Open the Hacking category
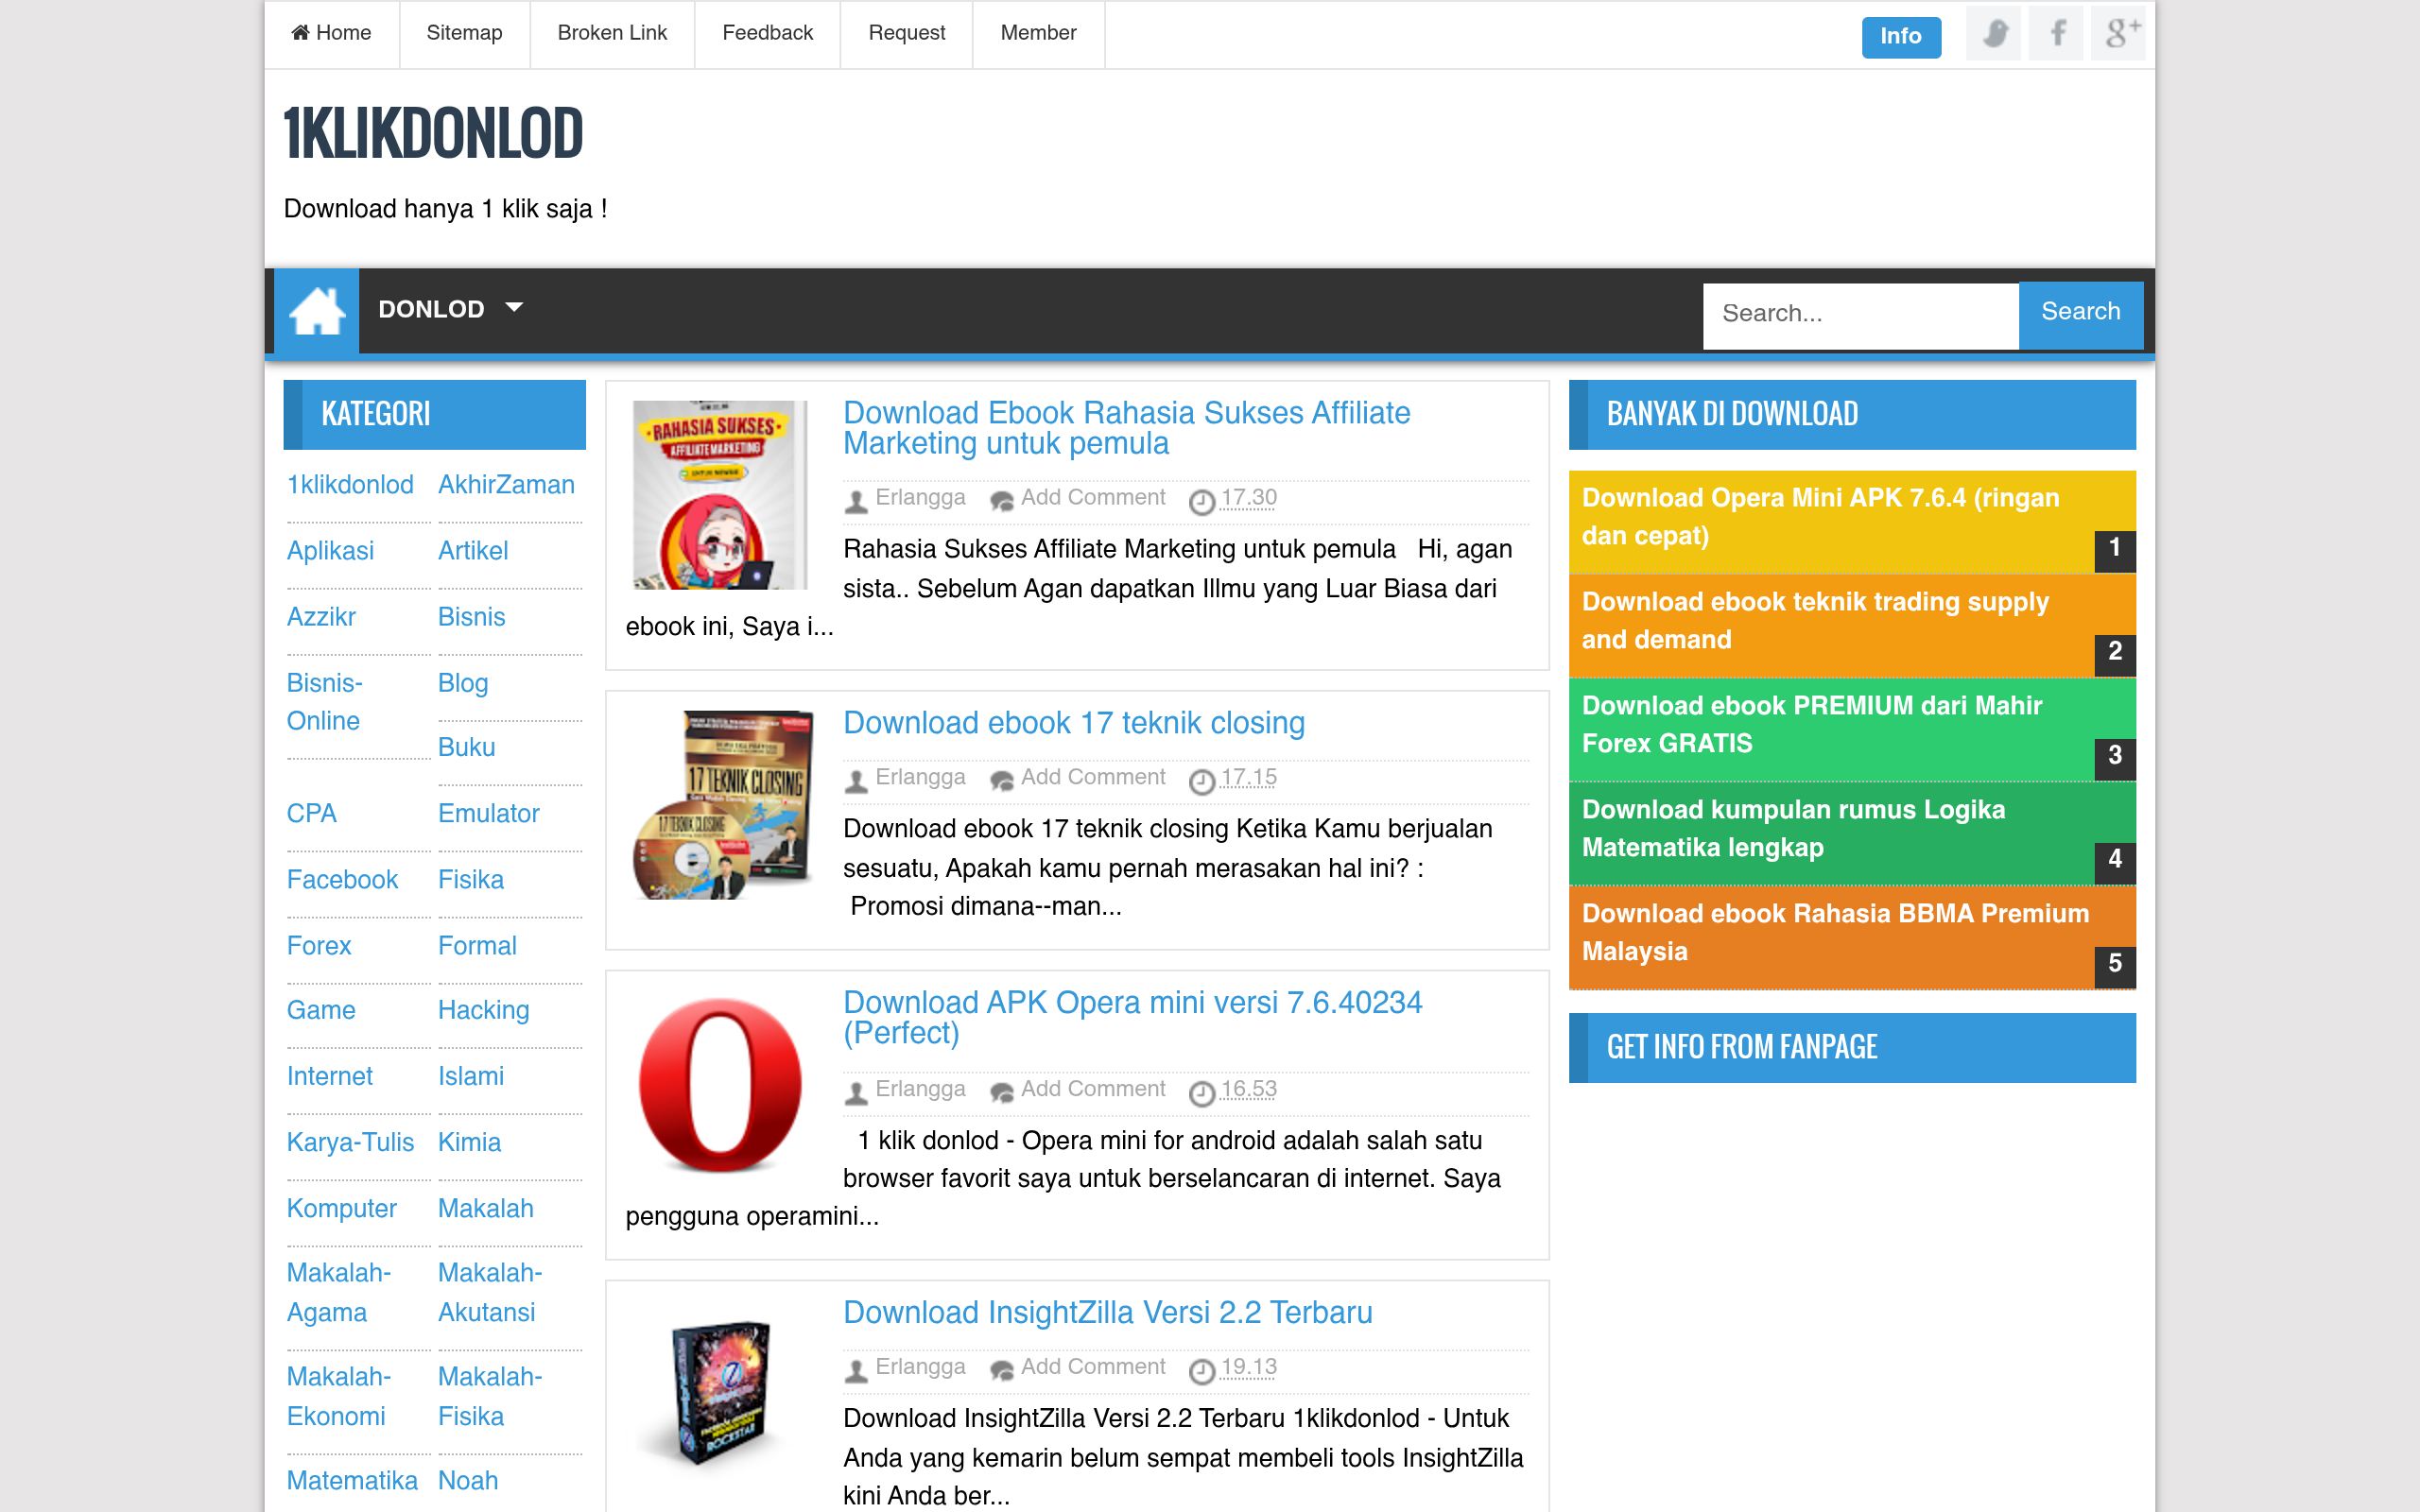Viewport: 2420px width, 1512px height. (483, 1011)
